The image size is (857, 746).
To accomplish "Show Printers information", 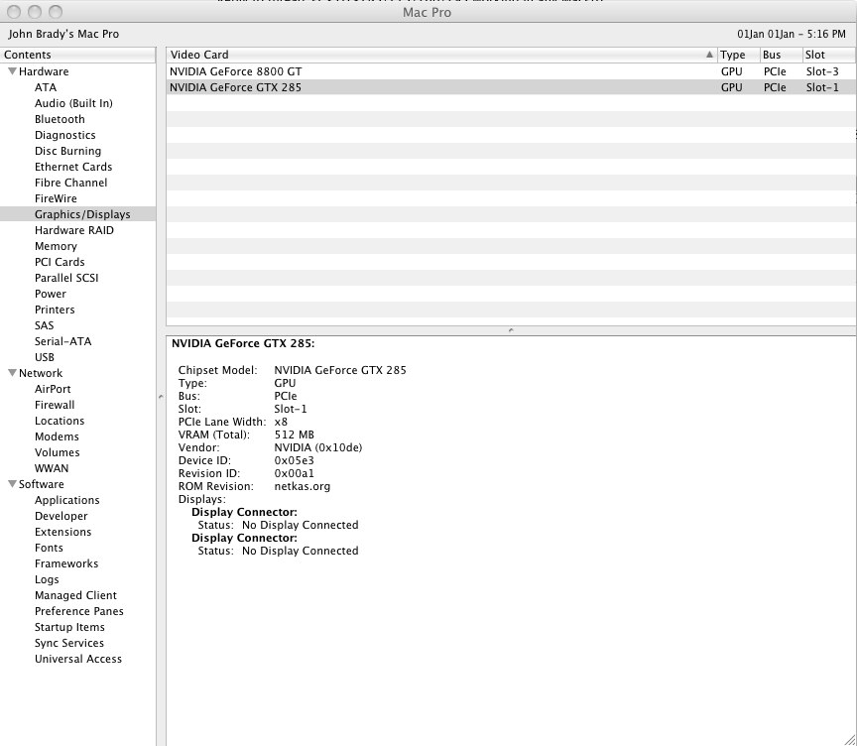I will (55, 310).
